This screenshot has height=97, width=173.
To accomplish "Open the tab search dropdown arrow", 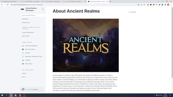I will [x=158, y=1].
